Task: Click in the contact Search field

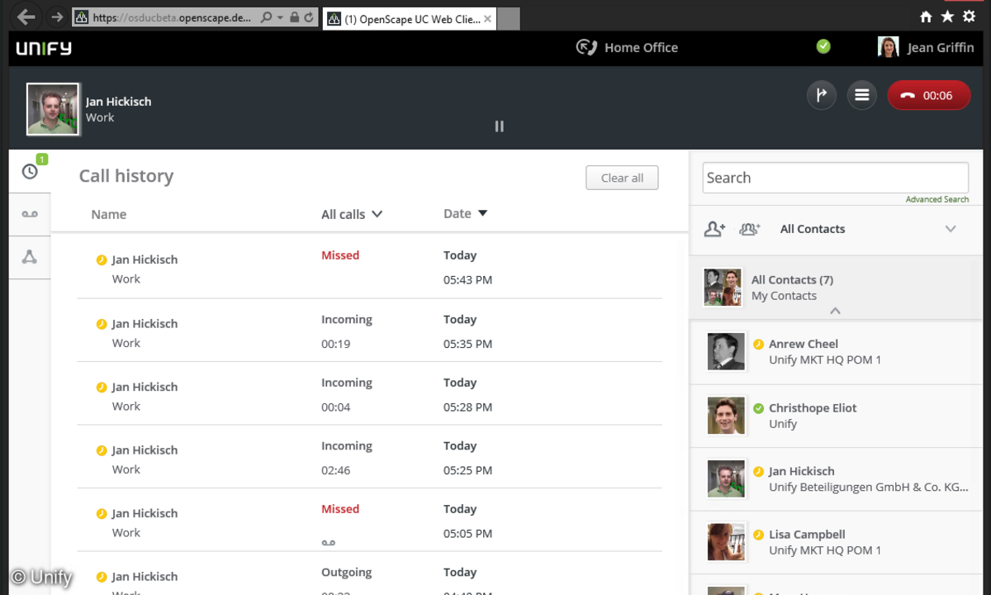Action: (x=835, y=178)
